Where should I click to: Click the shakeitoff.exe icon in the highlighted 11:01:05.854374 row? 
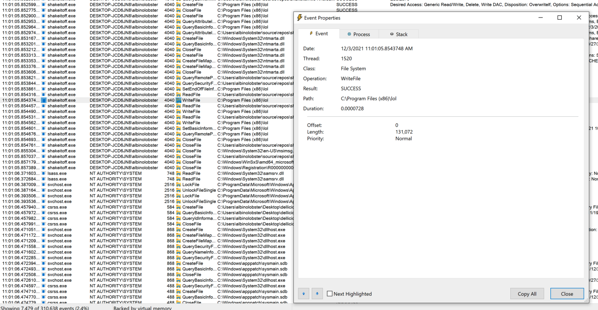click(43, 100)
